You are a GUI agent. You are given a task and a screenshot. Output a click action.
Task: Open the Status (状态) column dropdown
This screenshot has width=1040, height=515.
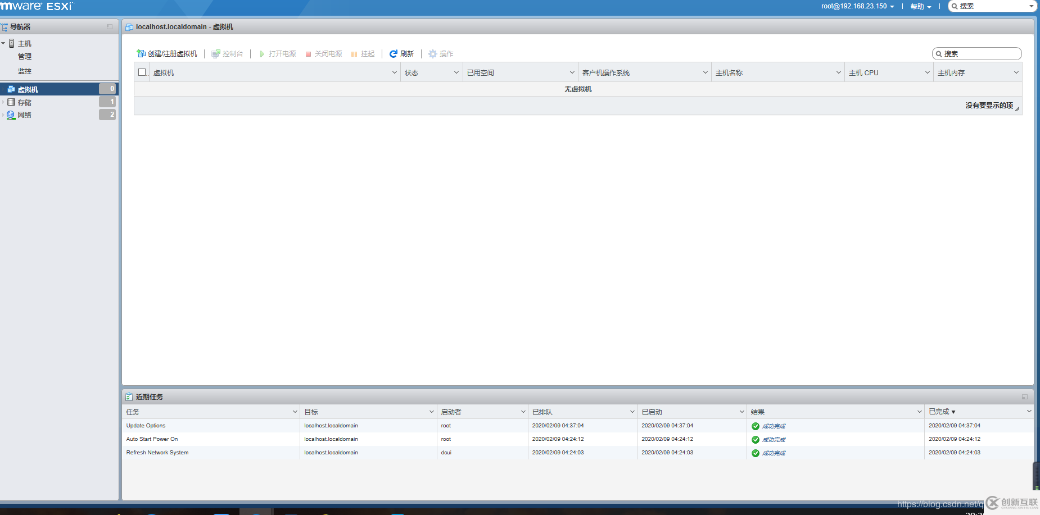456,72
